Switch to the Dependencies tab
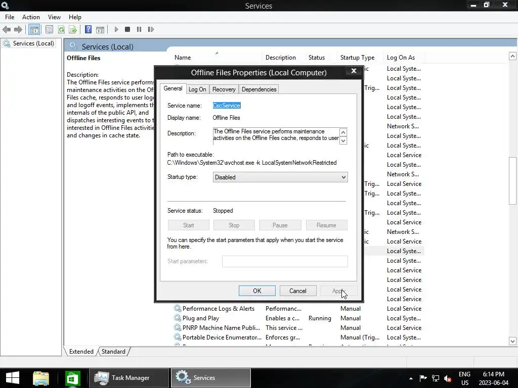 point(259,89)
